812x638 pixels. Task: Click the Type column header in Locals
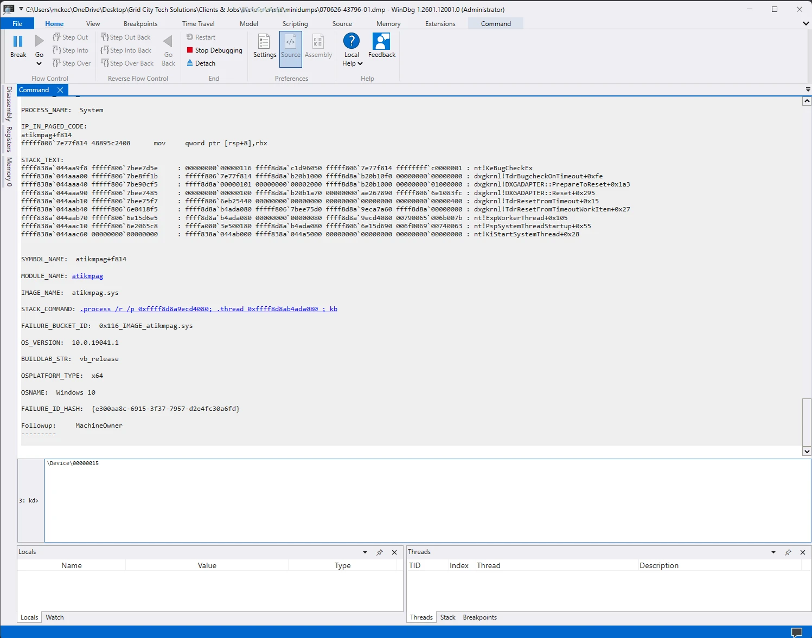(343, 565)
